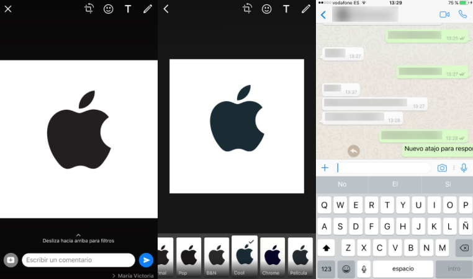This screenshot has width=473, height=279.
Task: Tap the intro key
Action: (x=454, y=268)
